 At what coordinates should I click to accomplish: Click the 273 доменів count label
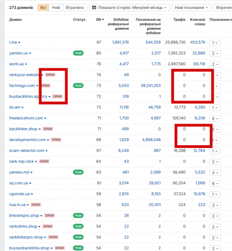[21, 7]
